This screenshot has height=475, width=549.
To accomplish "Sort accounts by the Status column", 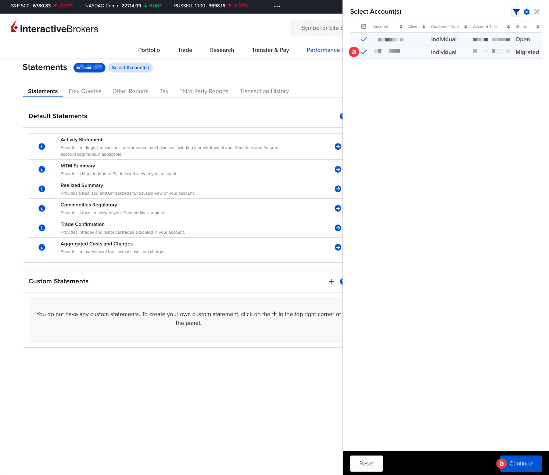I will click(x=537, y=26).
